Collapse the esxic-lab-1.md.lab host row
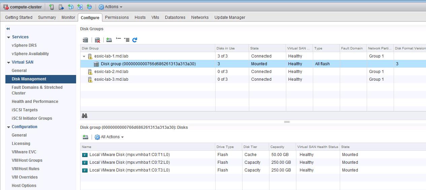This screenshot has height=190, width=426. [x=84, y=56]
